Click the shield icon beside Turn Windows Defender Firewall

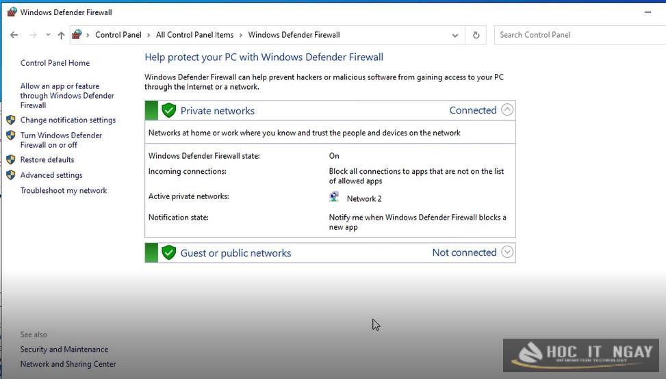coord(11,135)
